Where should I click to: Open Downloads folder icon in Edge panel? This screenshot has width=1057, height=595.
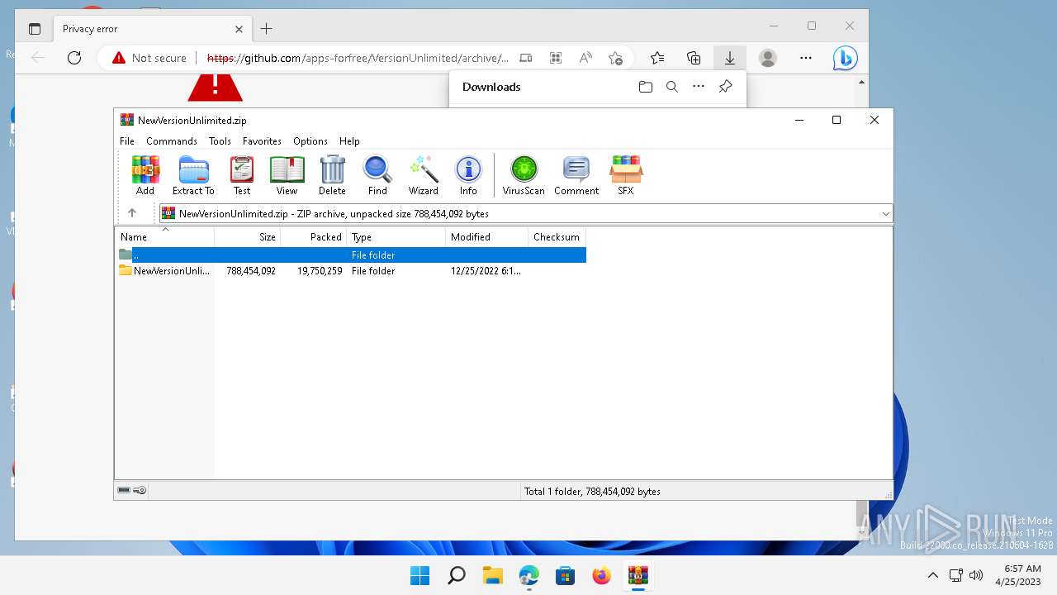point(646,87)
